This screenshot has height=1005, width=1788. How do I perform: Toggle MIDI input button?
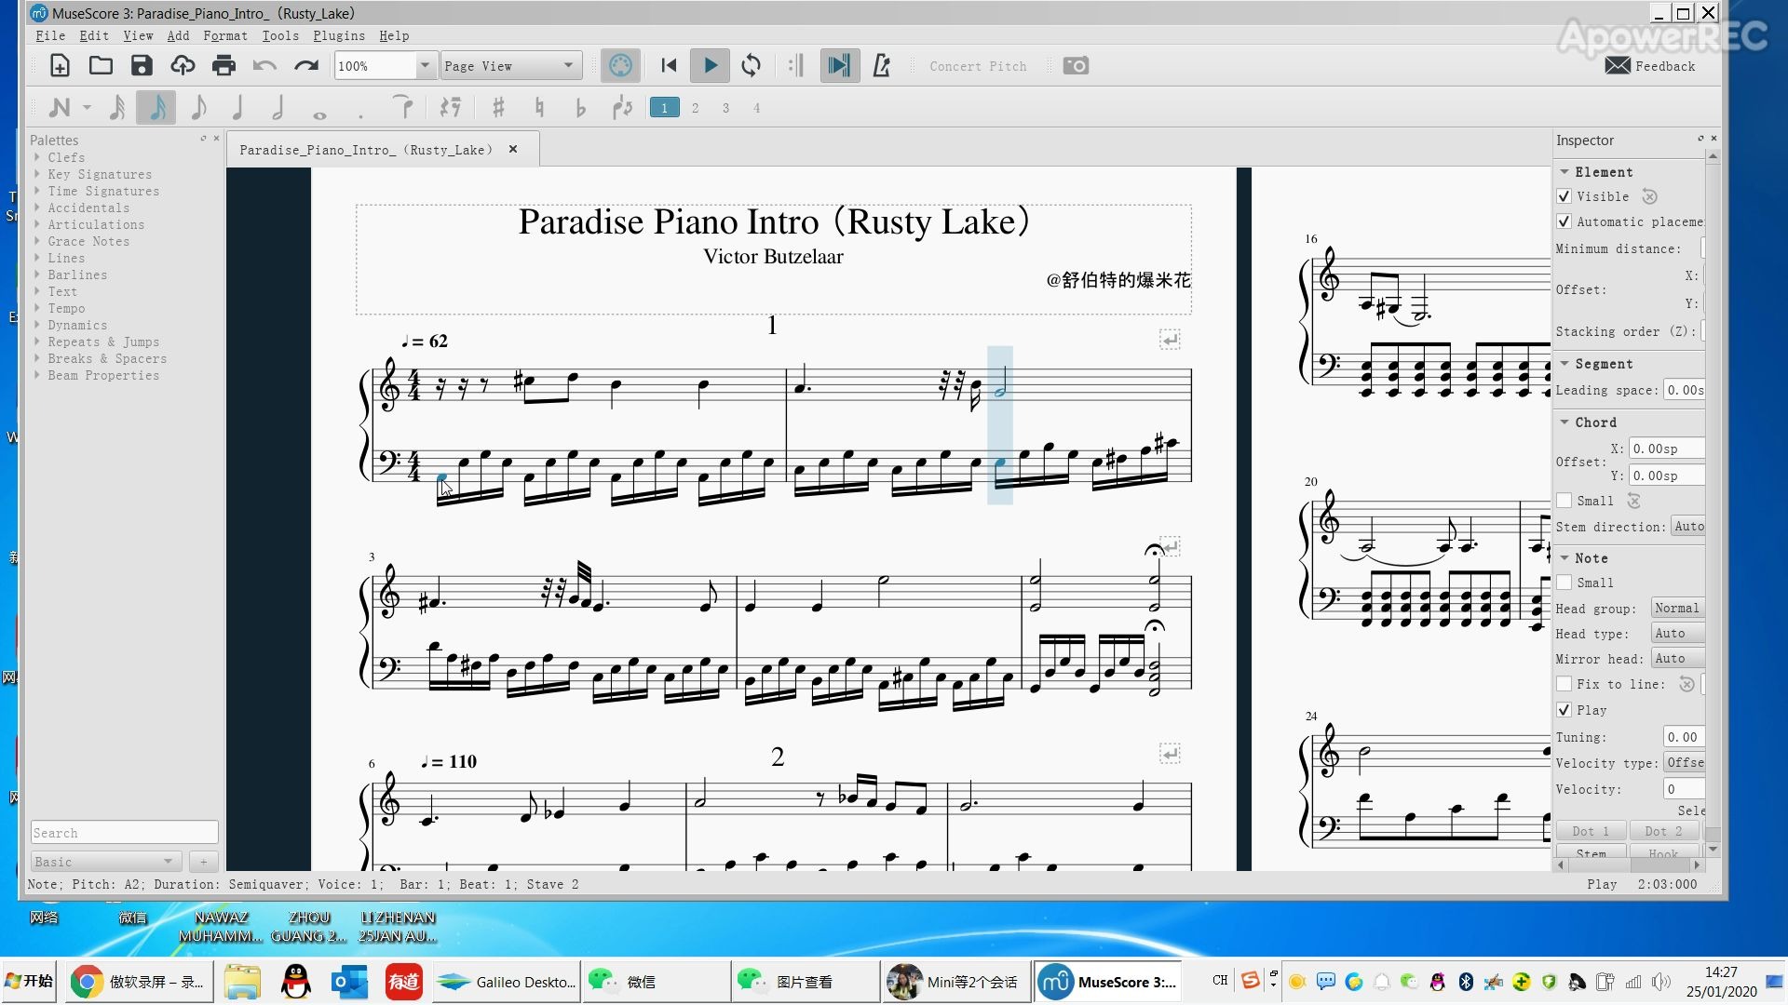[x=620, y=66]
